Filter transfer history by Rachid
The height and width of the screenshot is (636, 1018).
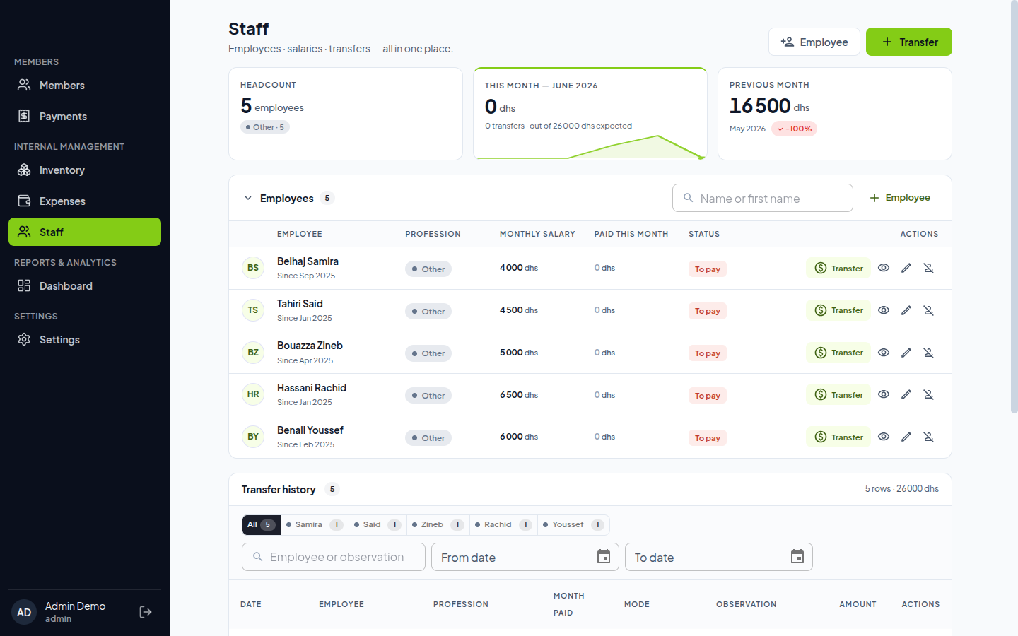(503, 524)
